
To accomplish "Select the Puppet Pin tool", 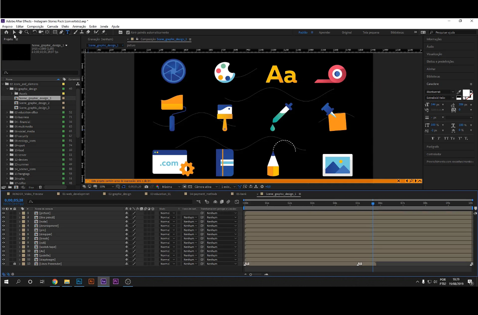I will tap(104, 32).
